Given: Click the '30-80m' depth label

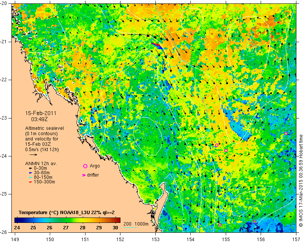Looking at the screenshot, I should (42, 173).
